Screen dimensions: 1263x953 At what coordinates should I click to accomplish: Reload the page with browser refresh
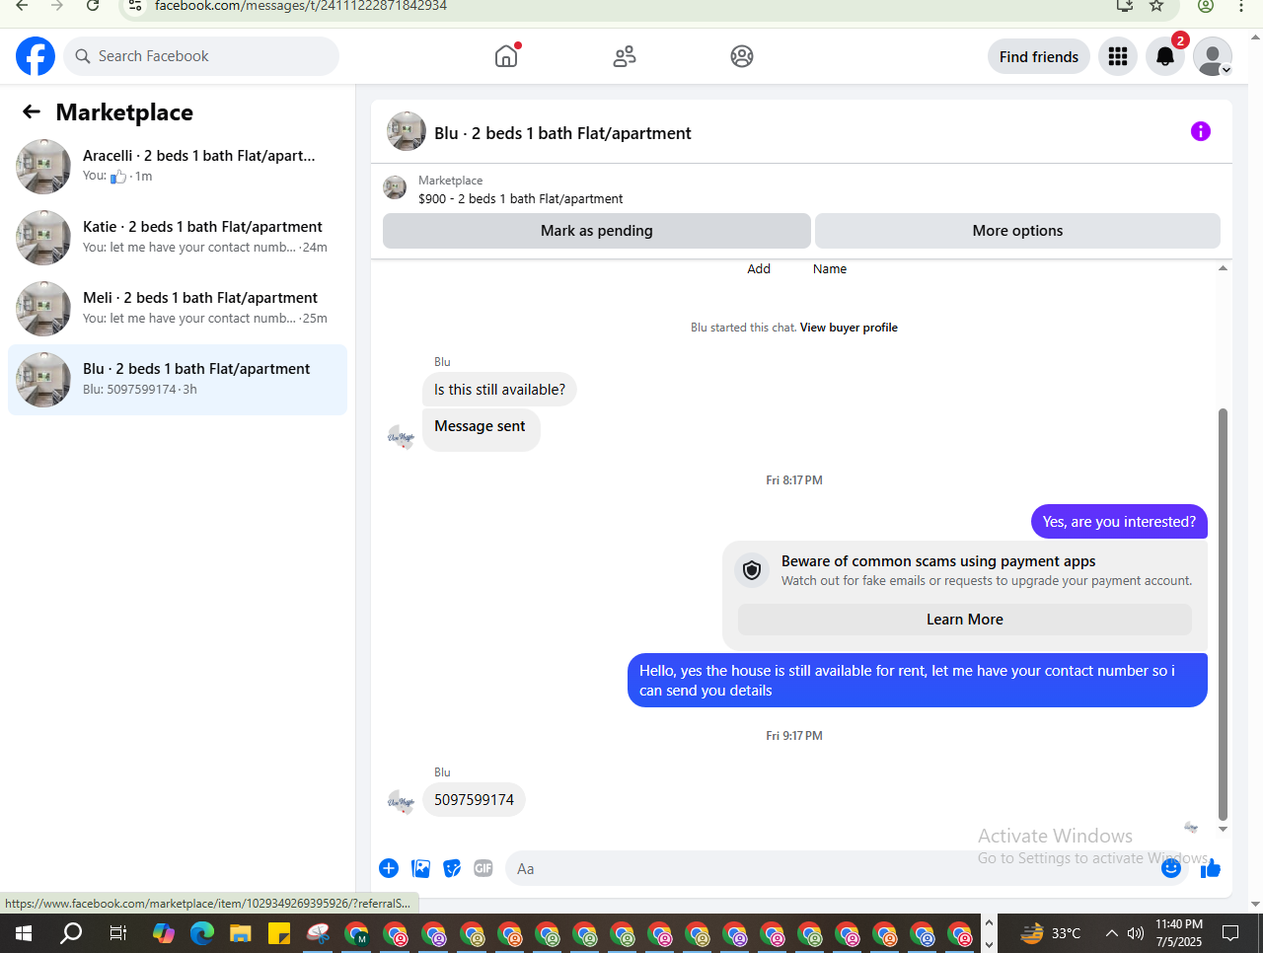coord(93,6)
